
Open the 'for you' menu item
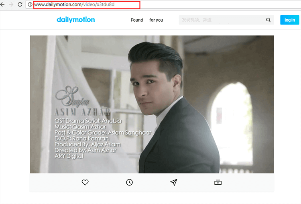[x=156, y=20]
